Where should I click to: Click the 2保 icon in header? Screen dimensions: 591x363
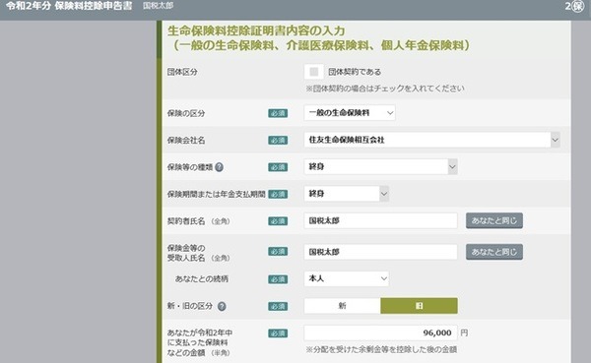click(574, 7)
